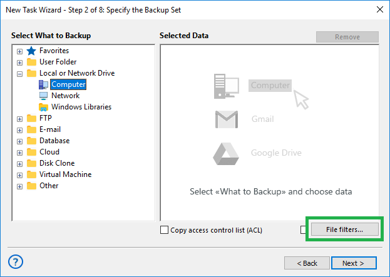Return with the Back button
Viewport: 390px width, 277px height.
(307, 263)
